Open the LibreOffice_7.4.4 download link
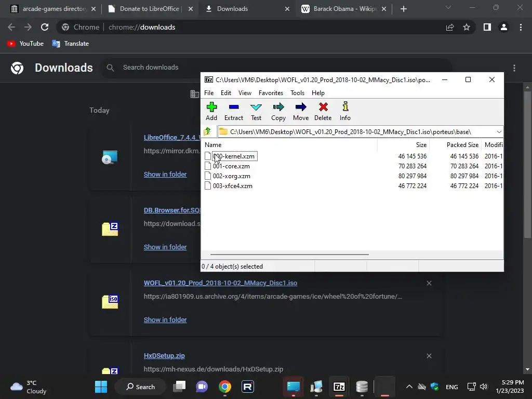Screen dimensions: 532x399 pos(171,137)
